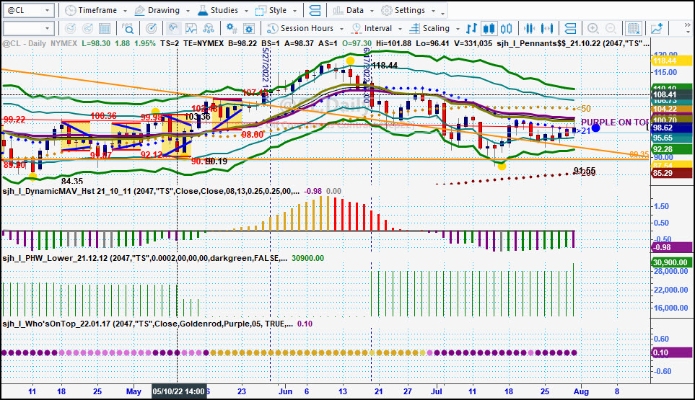The height and width of the screenshot is (400, 695).
Task: Click the Settings gear icon
Action: [x=387, y=10]
